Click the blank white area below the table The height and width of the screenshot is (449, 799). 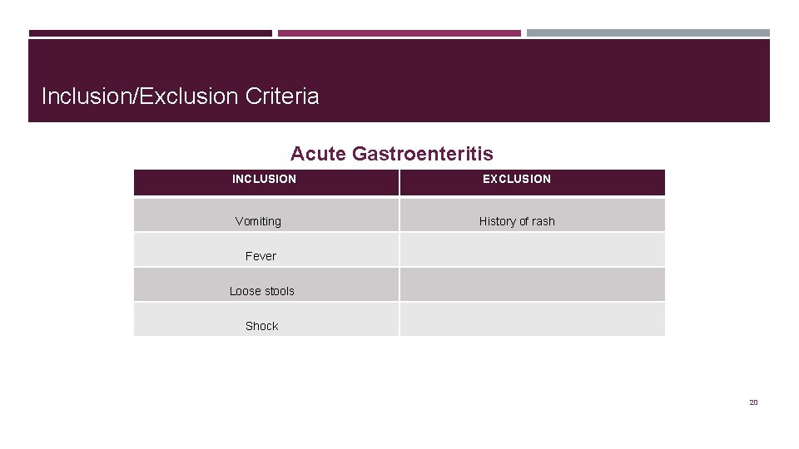point(399,382)
